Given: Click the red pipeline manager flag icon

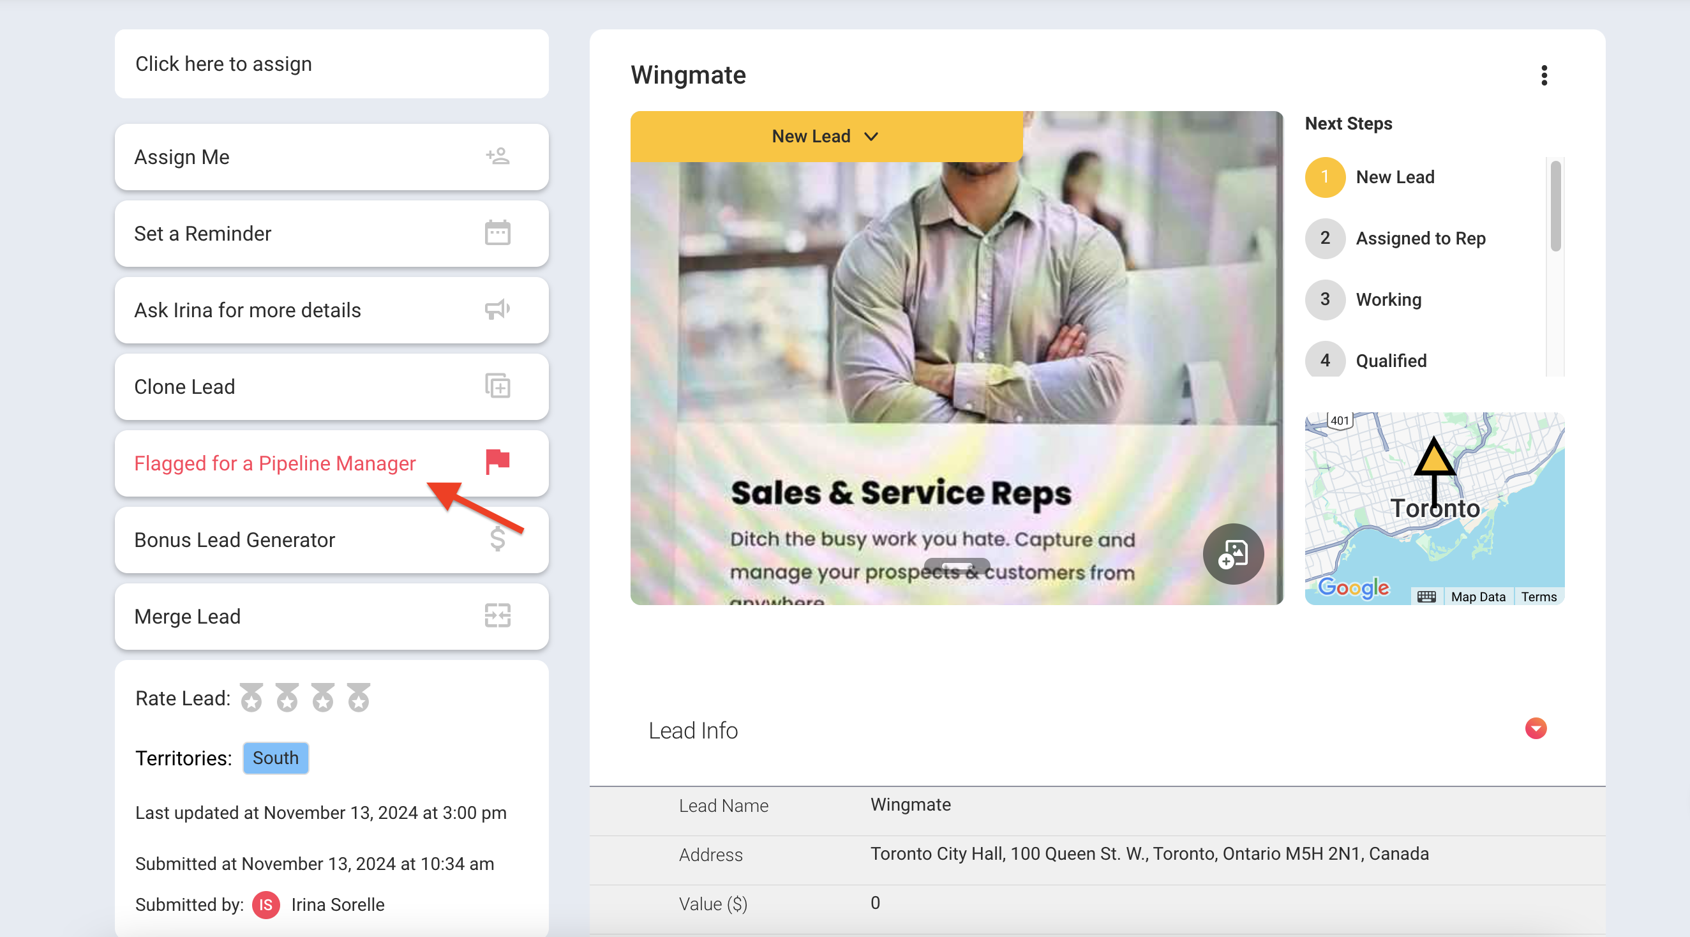Looking at the screenshot, I should pyautogui.click(x=497, y=462).
